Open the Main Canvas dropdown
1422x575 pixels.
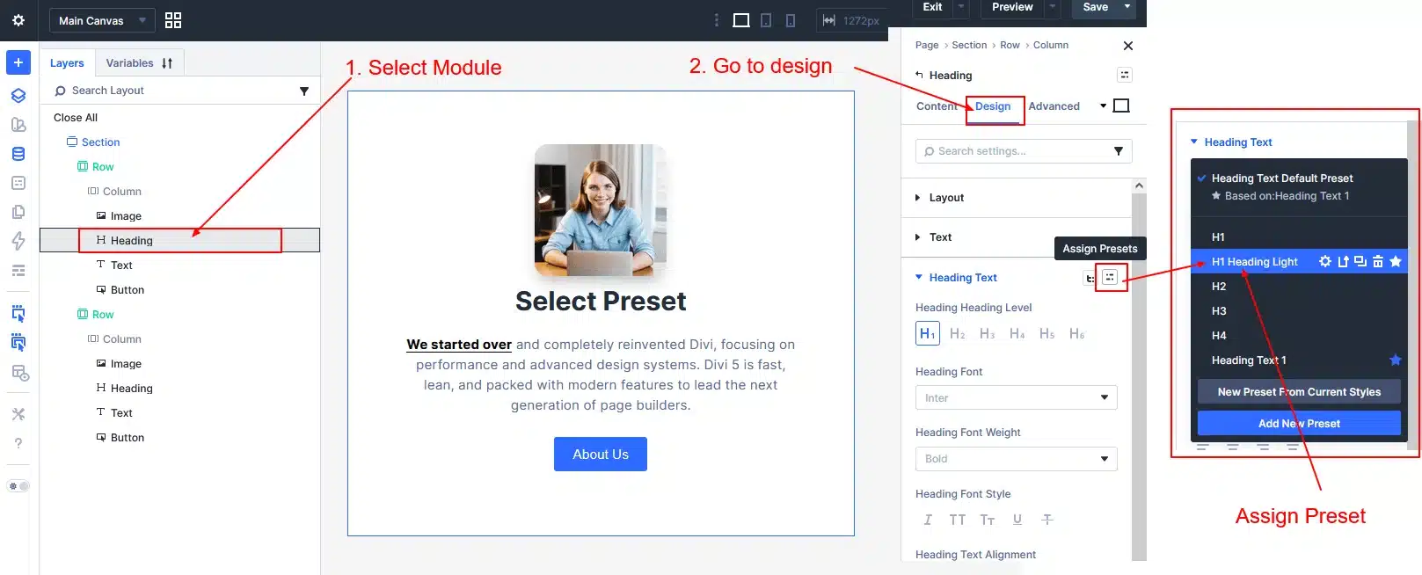pos(102,20)
